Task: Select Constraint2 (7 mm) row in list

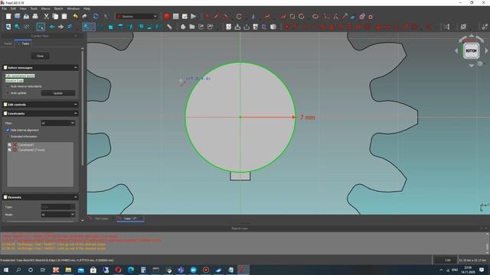Action: tap(41, 150)
